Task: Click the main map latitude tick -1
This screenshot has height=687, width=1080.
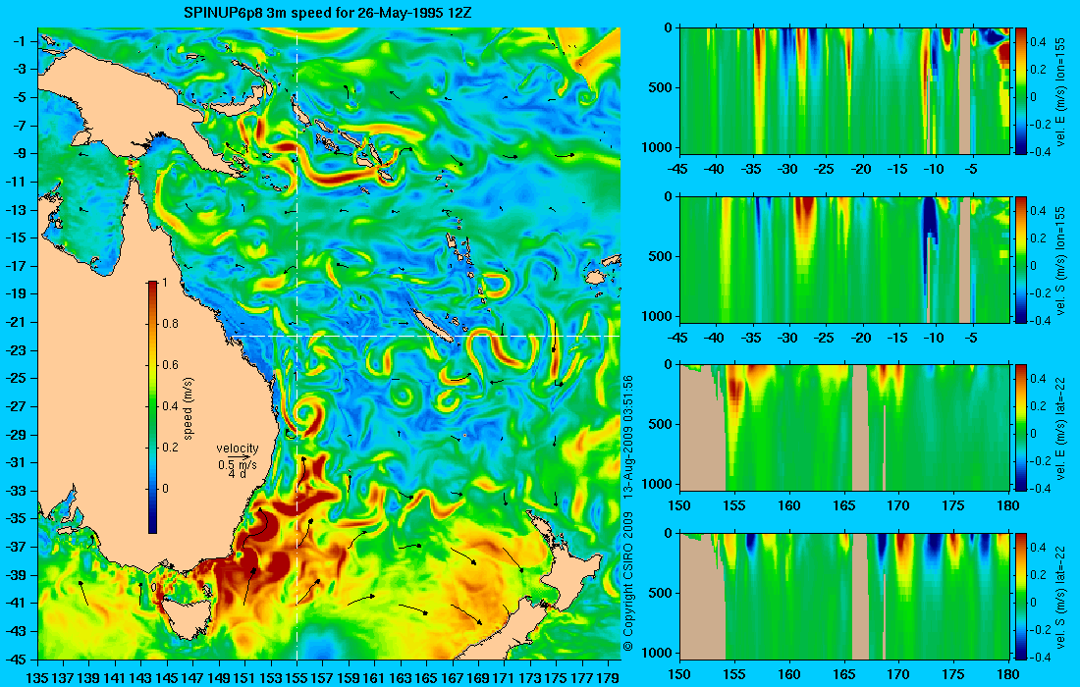Action: click(x=21, y=41)
